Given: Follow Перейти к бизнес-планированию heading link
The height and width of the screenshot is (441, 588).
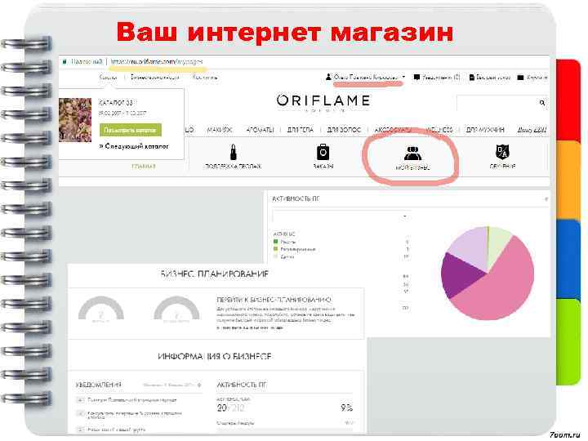Looking at the screenshot, I should pos(274,300).
